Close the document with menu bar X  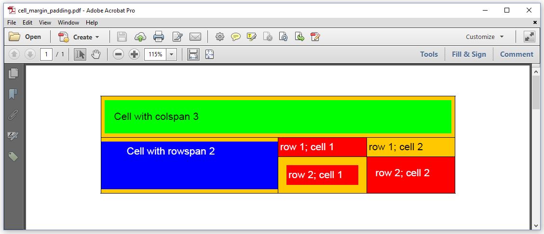[535, 23]
